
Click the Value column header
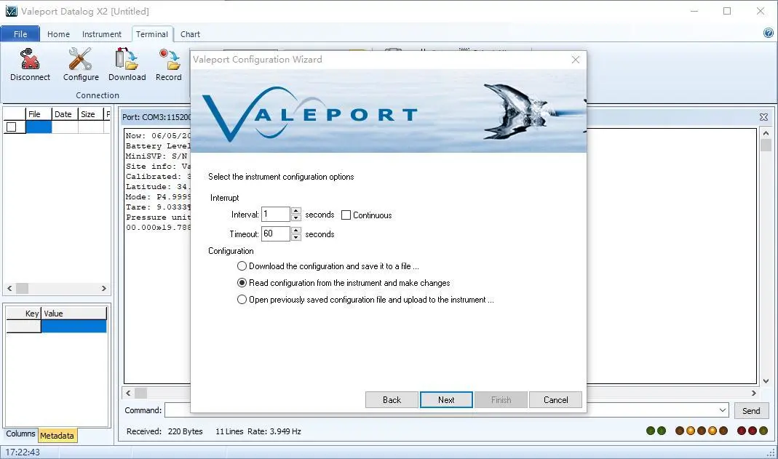click(x=74, y=314)
